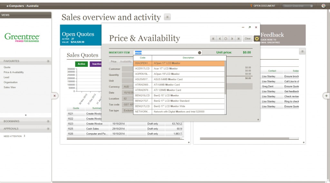Click the Sales Quotes horizontal scrollbar
The image size is (330, 183).
click(123, 138)
